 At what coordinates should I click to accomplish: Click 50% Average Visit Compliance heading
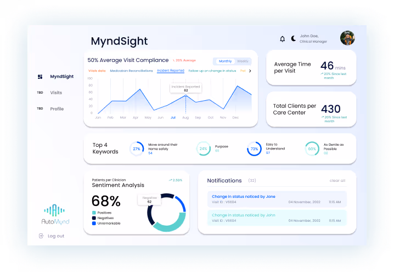pyautogui.click(x=128, y=60)
